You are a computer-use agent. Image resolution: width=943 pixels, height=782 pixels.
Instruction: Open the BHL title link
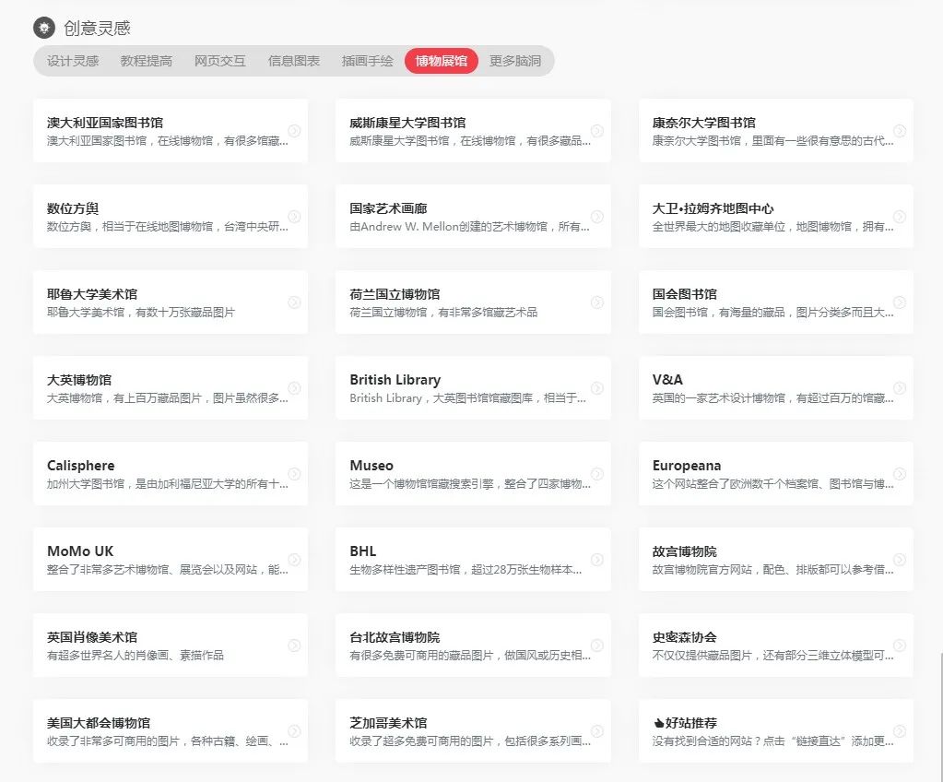pos(362,551)
